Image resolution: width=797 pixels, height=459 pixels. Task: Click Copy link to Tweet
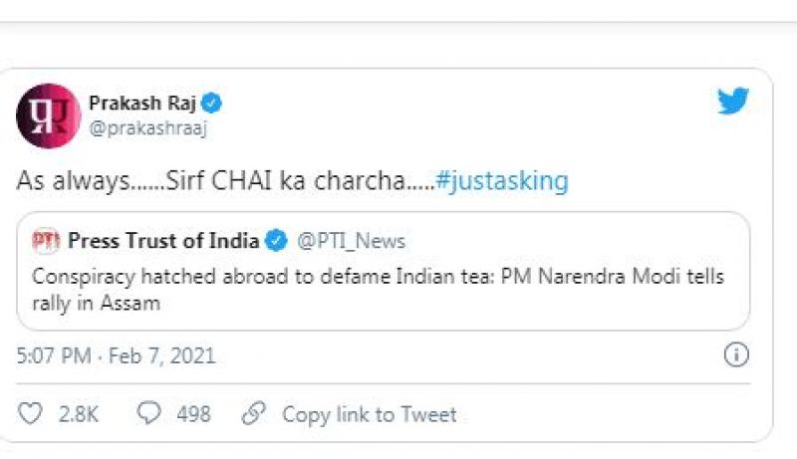(369, 414)
